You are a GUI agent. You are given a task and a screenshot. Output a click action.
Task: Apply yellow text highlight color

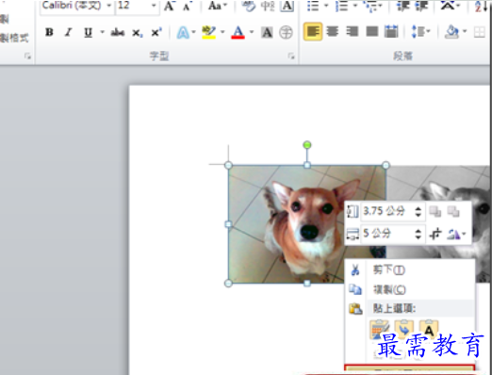[x=209, y=32]
